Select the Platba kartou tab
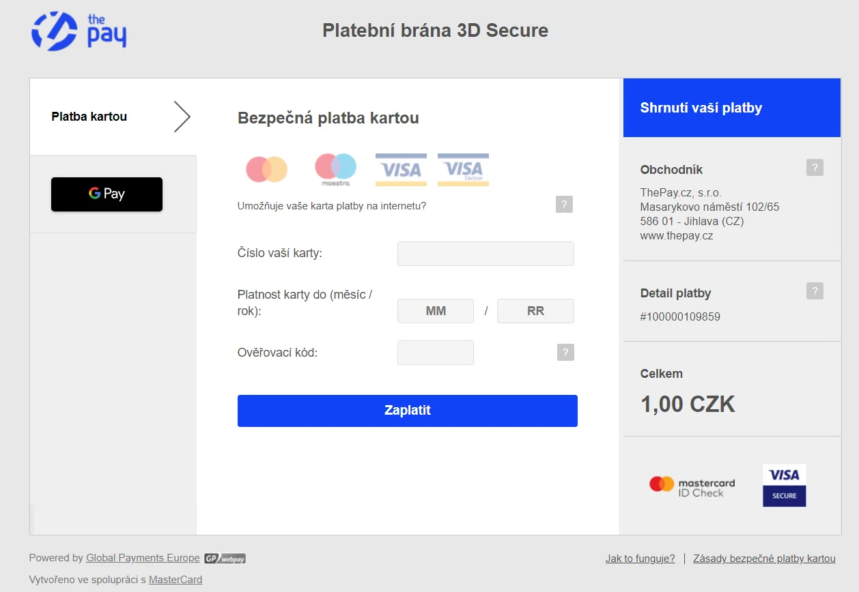This screenshot has width=859, height=592. 89,117
